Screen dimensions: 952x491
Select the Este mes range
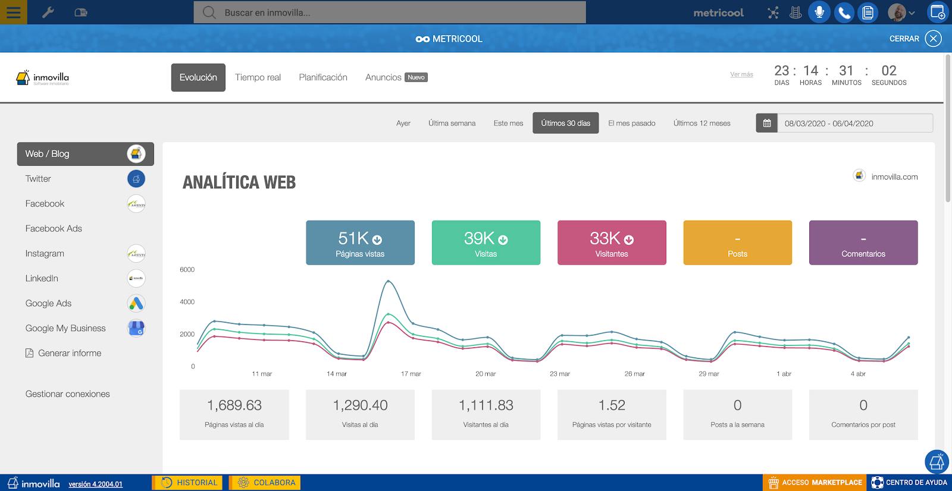pos(508,123)
